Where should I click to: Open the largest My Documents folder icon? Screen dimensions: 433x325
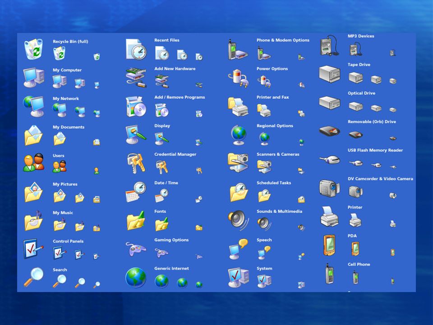34,135
